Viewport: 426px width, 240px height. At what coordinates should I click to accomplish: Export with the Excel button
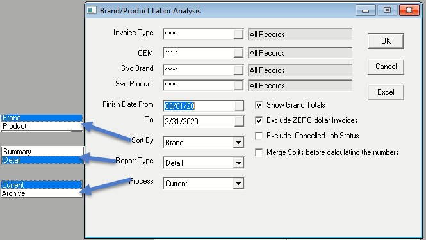pyautogui.click(x=386, y=92)
